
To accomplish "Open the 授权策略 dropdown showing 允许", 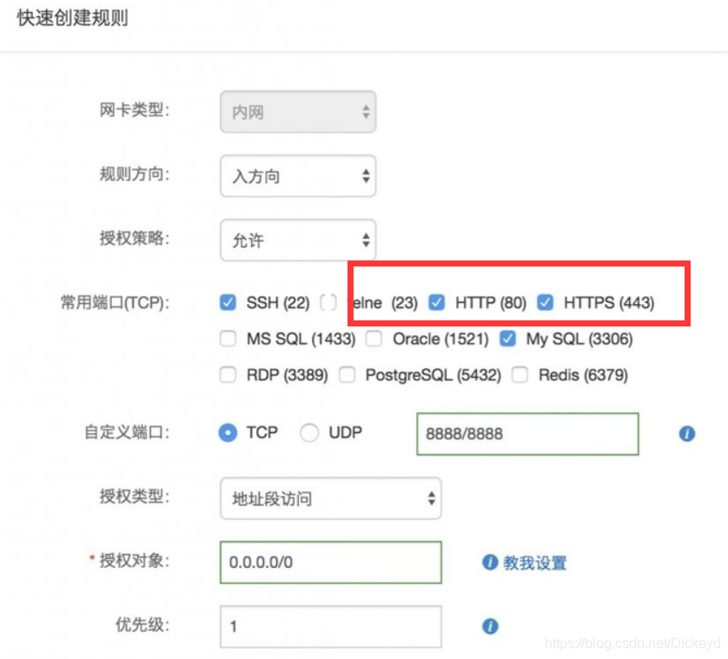I will coord(298,240).
